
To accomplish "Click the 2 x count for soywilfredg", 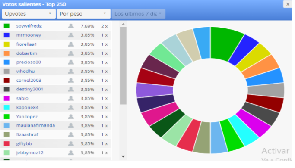I will pos(105,26).
